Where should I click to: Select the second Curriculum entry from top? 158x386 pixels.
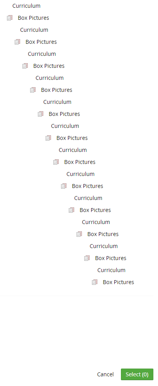(x=34, y=30)
